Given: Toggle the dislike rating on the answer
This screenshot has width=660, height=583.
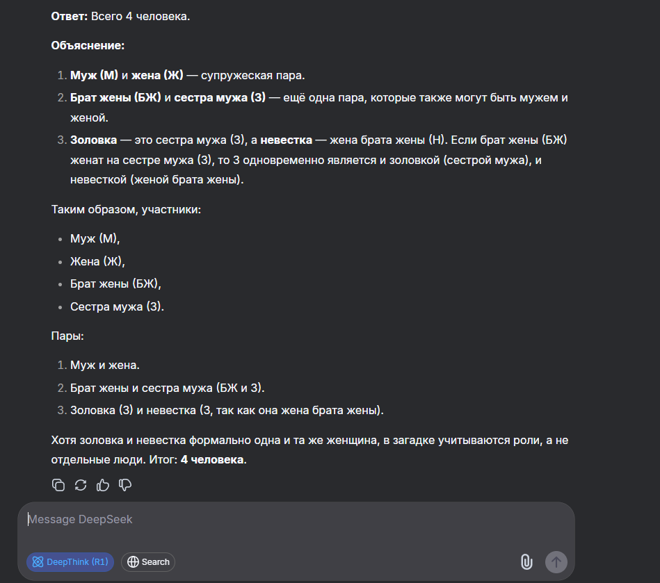Looking at the screenshot, I should [x=124, y=485].
